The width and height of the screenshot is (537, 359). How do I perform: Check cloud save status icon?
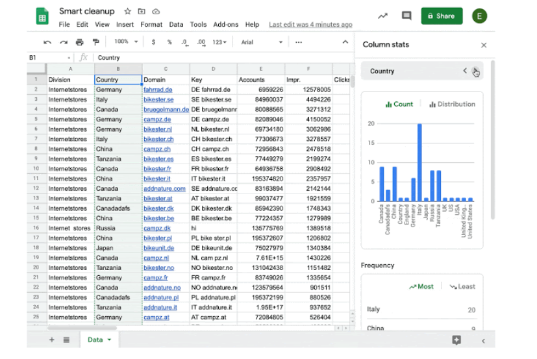click(x=156, y=11)
